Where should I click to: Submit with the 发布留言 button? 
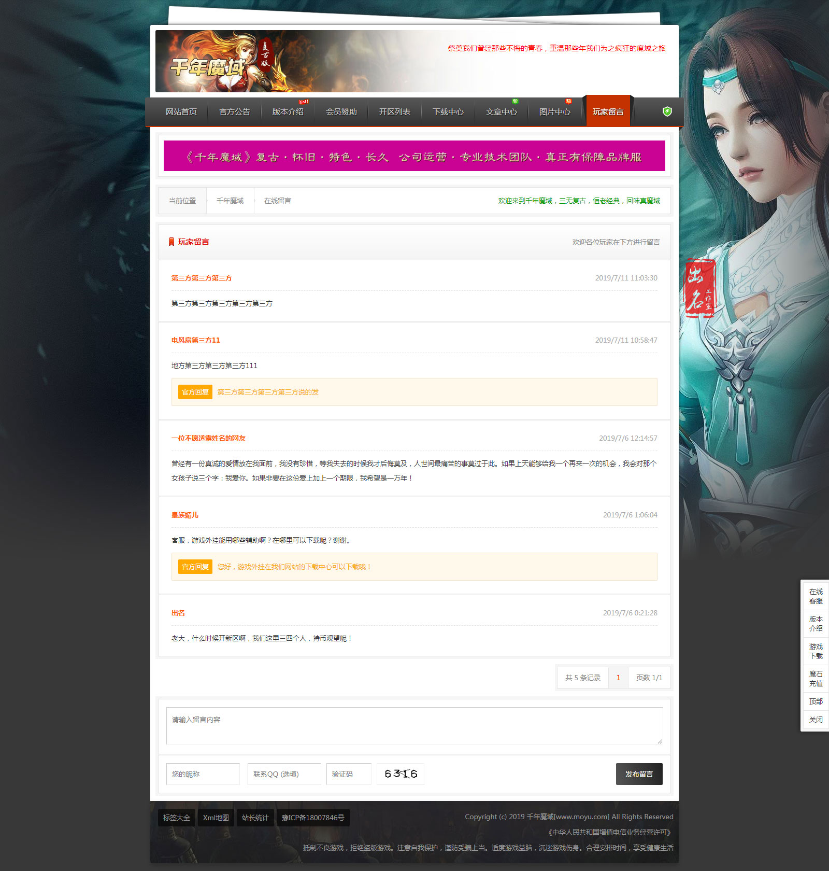[x=639, y=774]
